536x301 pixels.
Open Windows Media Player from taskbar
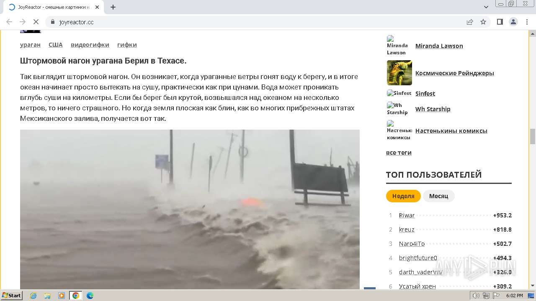click(62, 296)
